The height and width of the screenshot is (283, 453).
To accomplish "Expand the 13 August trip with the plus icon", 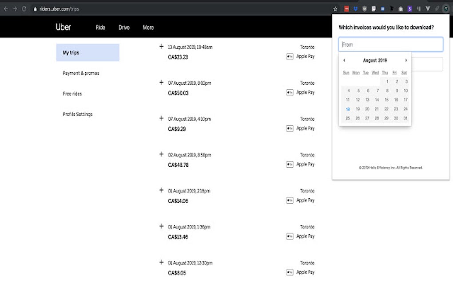I will pyautogui.click(x=161, y=46).
